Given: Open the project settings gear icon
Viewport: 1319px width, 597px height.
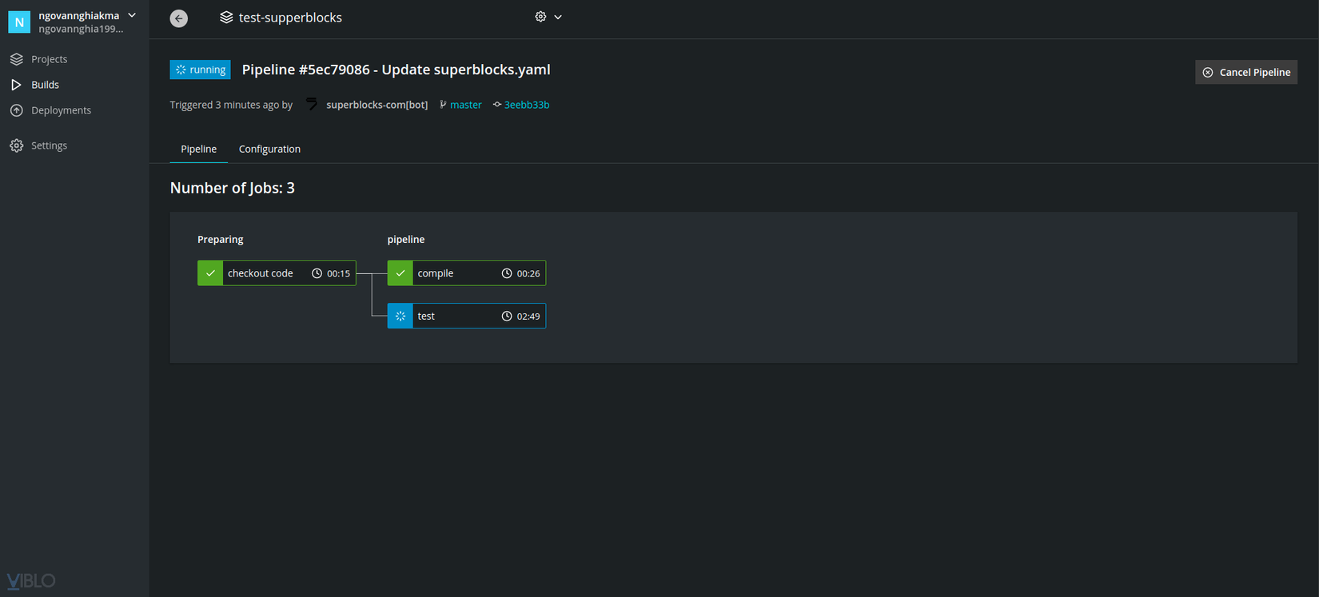Looking at the screenshot, I should point(540,17).
